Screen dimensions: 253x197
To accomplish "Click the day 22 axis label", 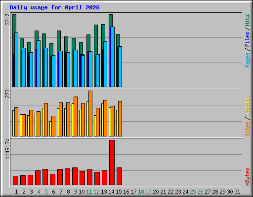I will (x=170, y=192).
